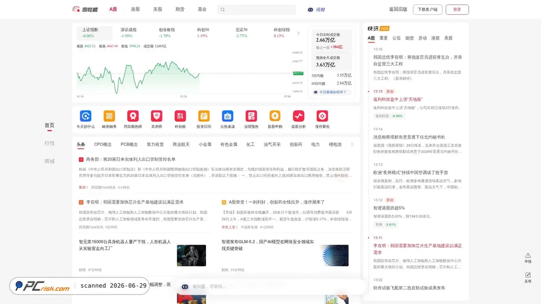
Task: Click the blue tunnel thumbnail of GLM-5.2 article
Action: click(x=334, y=255)
